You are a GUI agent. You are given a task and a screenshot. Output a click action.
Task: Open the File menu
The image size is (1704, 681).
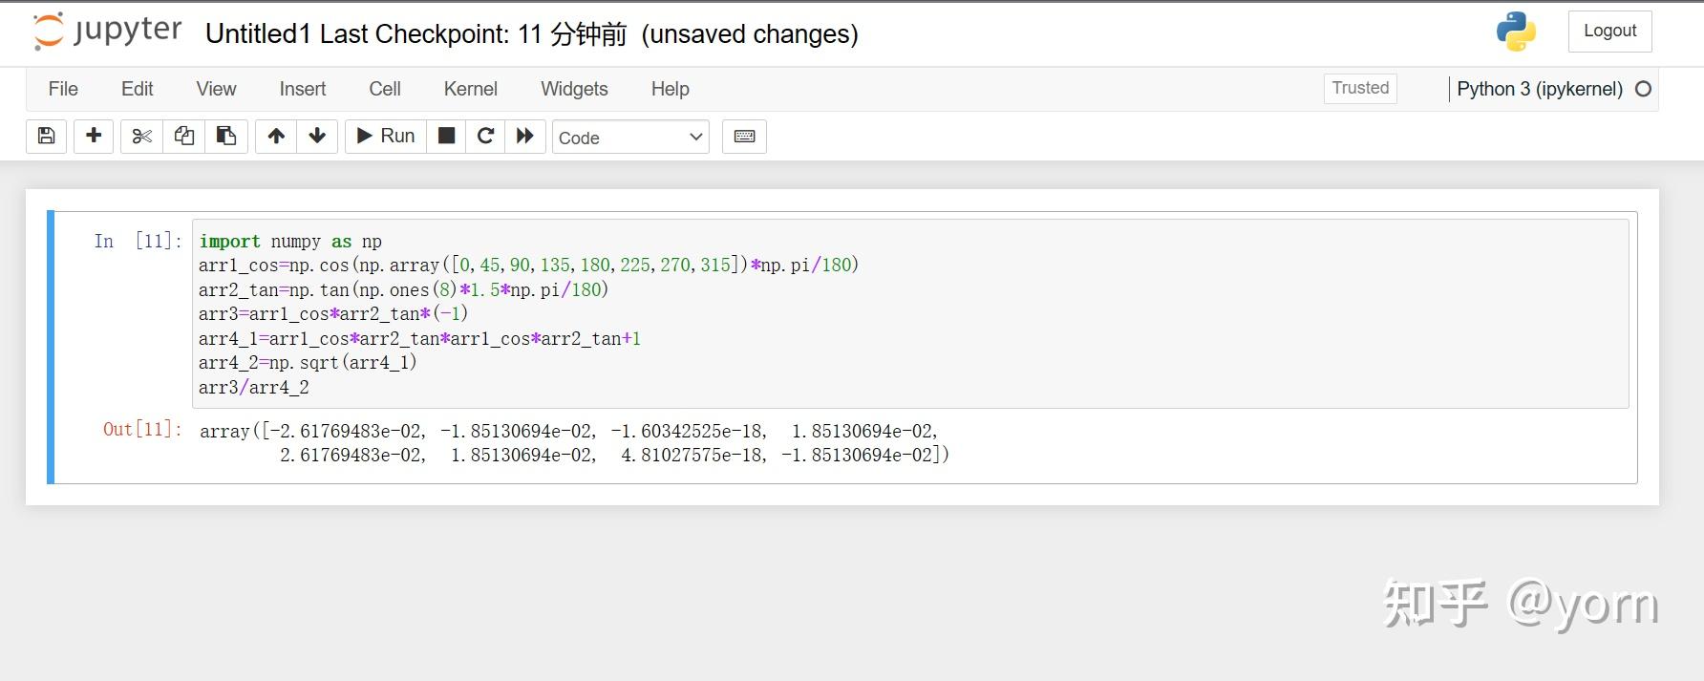63,89
